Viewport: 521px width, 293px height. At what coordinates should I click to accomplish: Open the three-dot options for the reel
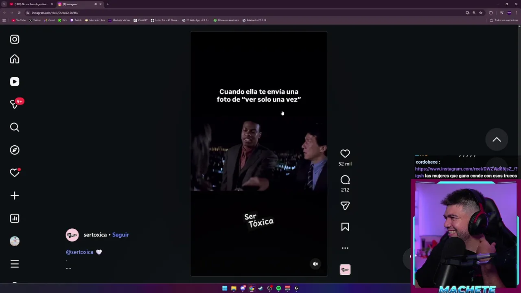click(x=345, y=248)
